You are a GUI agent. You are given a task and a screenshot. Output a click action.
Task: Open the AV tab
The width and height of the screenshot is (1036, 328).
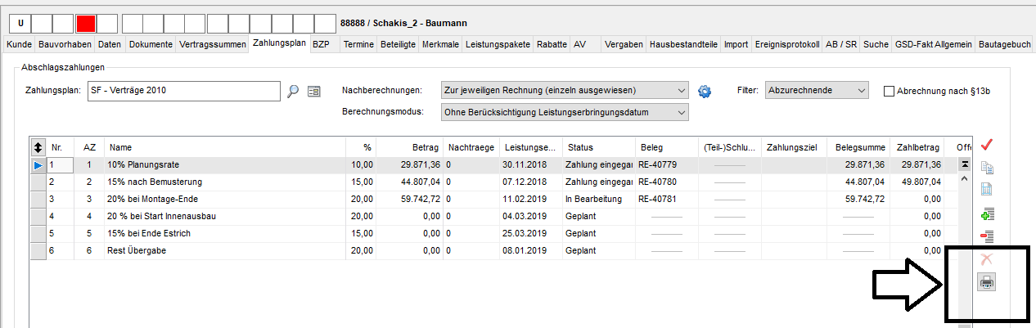click(x=579, y=44)
